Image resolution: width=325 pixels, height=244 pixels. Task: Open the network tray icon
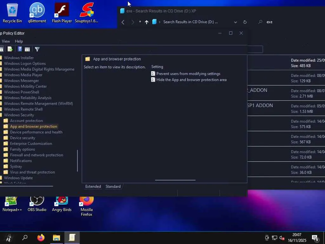[x=275, y=238]
